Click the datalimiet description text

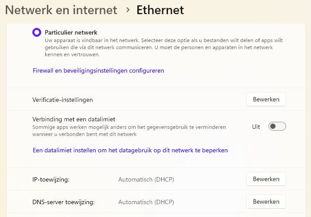pyautogui.click(x=129, y=131)
